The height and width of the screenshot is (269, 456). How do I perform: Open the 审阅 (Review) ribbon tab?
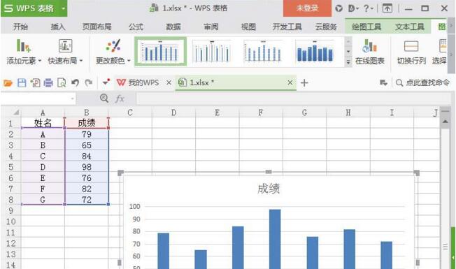pyautogui.click(x=211, y=27)
